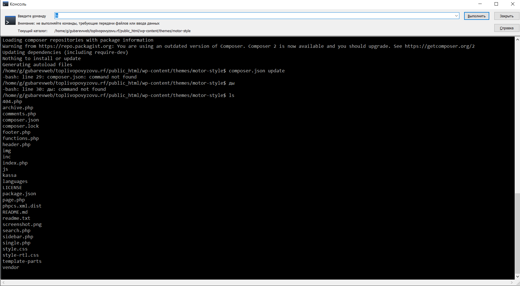
Task: Open the Справка help button
Action: click(506, 28)
